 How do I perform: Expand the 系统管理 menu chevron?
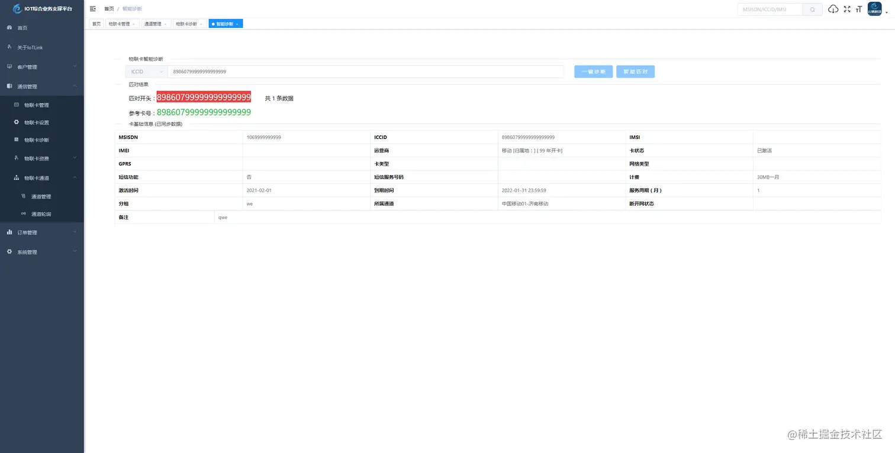pos(75,252)
